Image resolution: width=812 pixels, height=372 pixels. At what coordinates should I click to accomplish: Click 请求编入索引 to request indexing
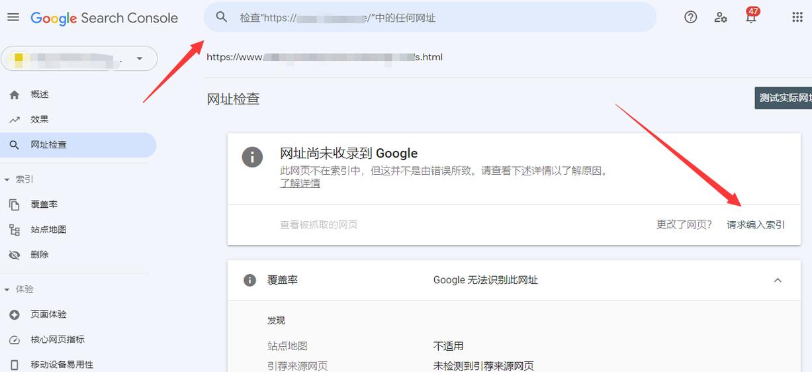coord(756,225)
